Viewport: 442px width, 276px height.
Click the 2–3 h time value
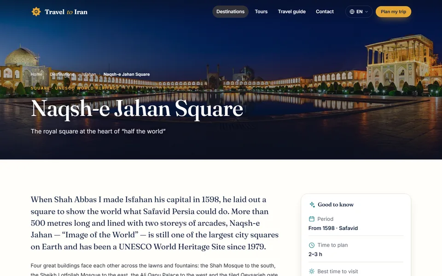tap(315, 254)
